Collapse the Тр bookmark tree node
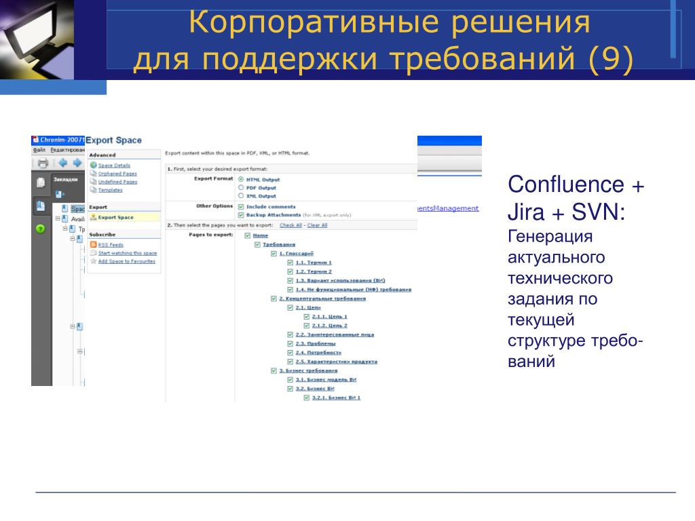 pyautogui.click(x=65, y=229)
